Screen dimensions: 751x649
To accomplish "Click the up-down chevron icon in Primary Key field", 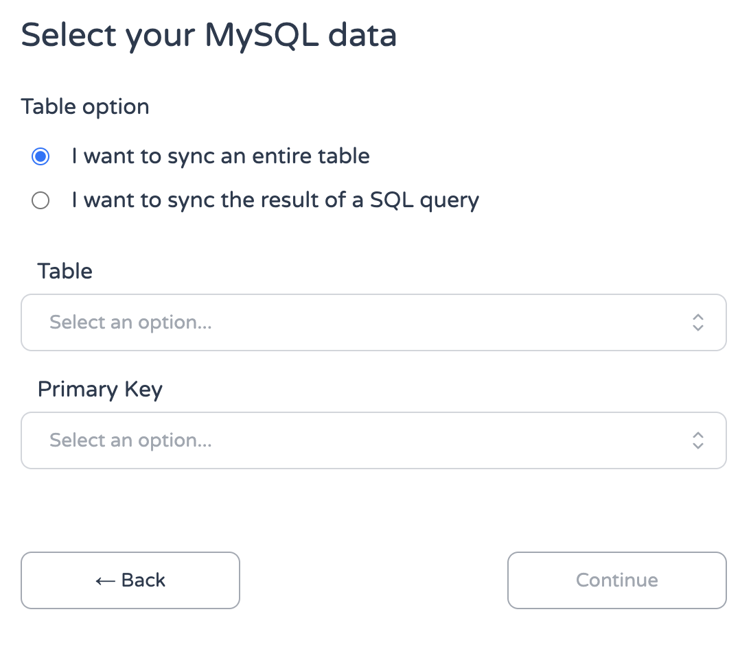I will (697, 440).
